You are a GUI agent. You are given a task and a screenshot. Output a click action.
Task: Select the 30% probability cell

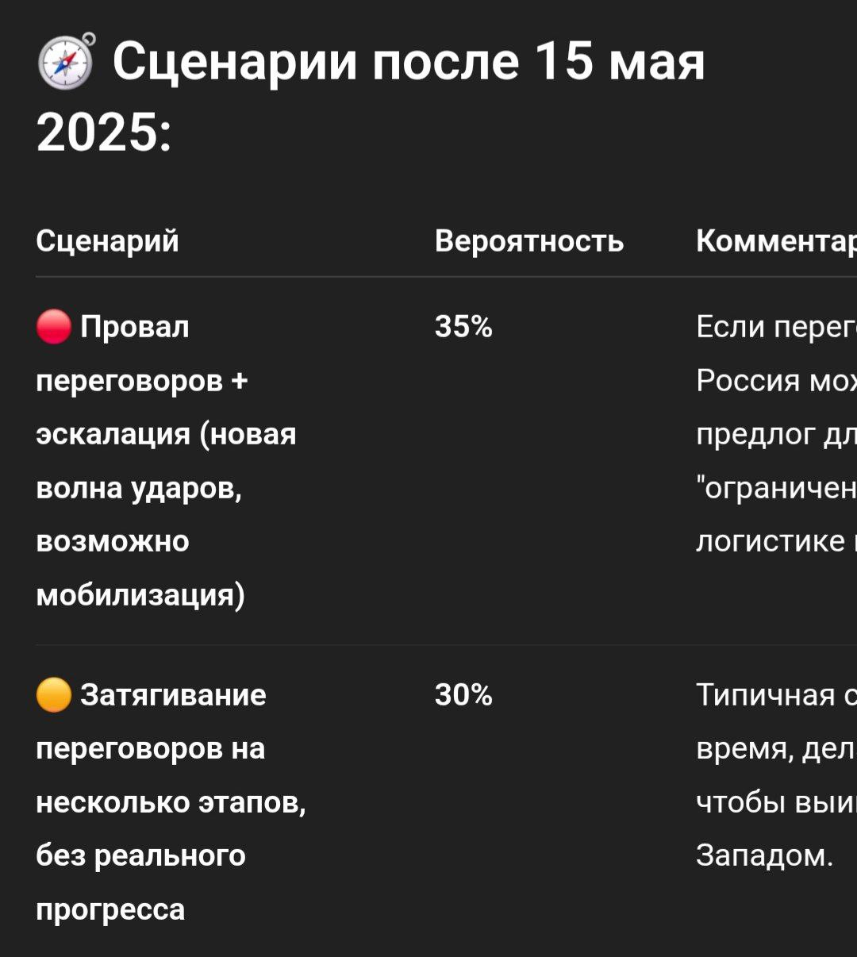[x=463, y=695]
